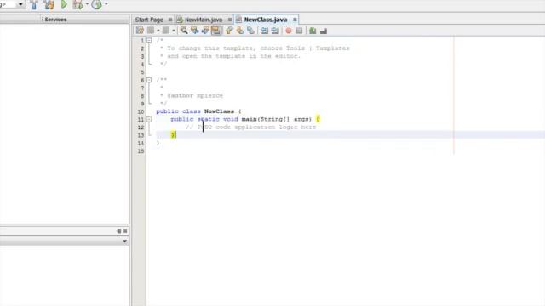
Task: Click the 'To change this template' comment line
Action: point(255,48)
